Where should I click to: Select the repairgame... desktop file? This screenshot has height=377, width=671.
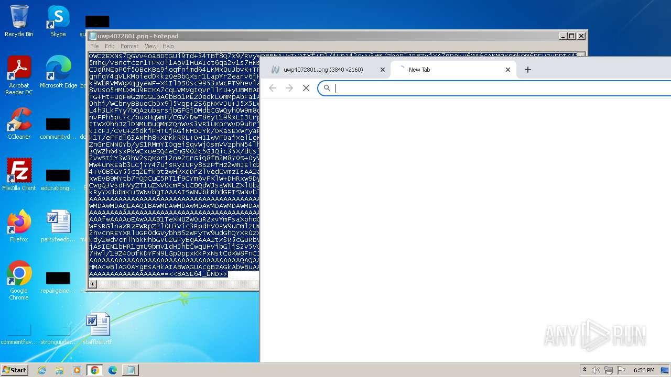pos(58,283)
